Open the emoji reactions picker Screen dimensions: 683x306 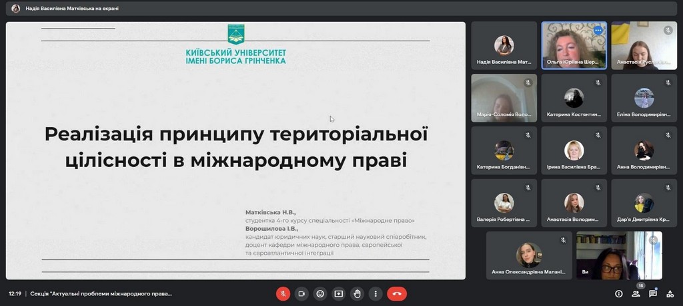tap(320, 293)
